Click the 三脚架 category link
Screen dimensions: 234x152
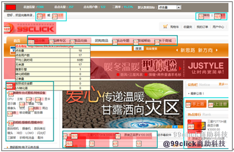(x=12, y=137)
